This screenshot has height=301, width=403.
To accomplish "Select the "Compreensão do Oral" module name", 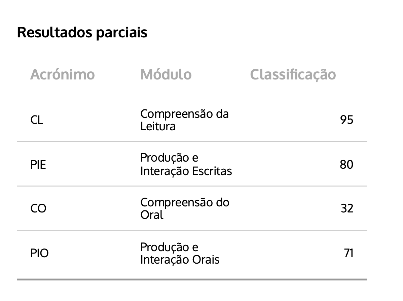I will [x=185, y=208].
